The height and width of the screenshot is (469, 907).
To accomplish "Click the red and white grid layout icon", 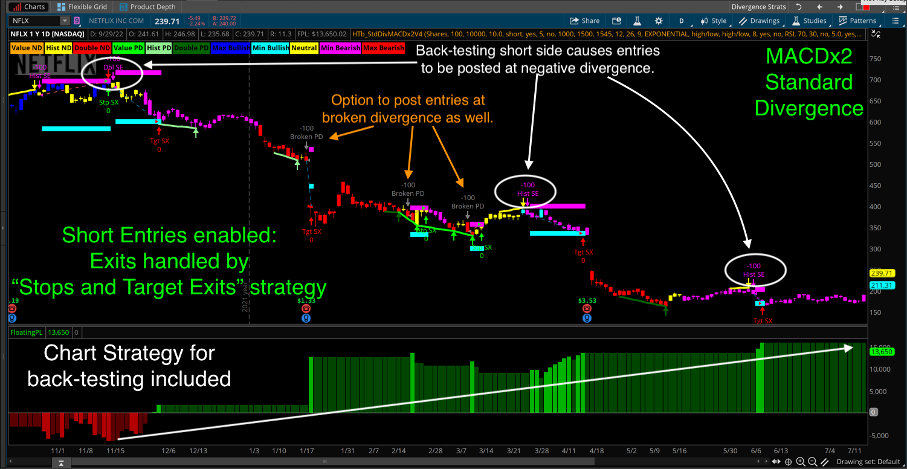I will point(862,7).
